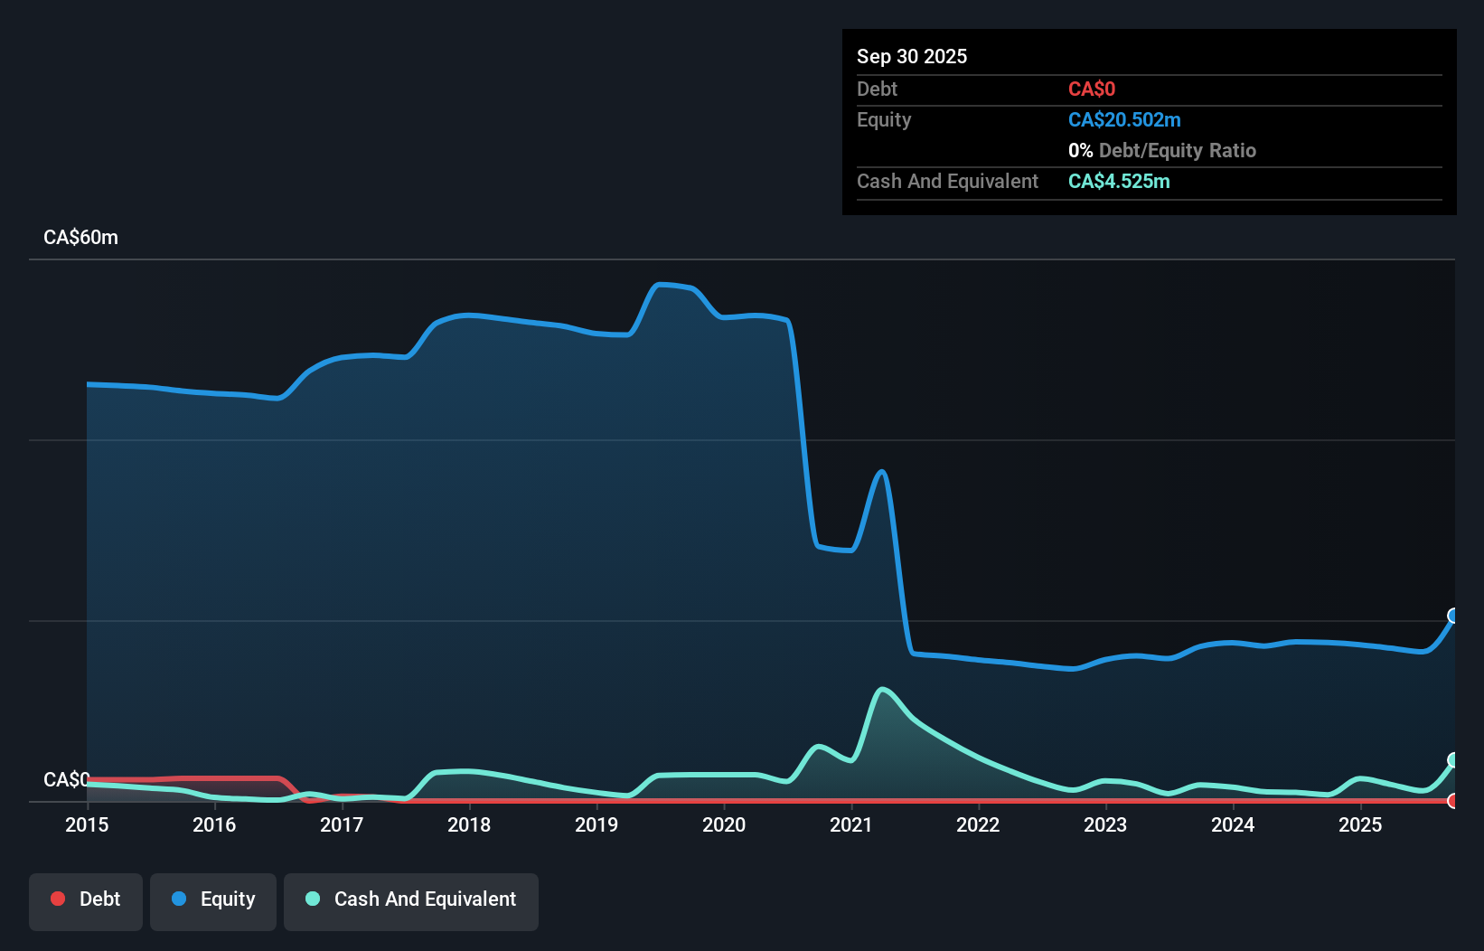Click the teal Cash And Equivalent legend dot
The height and width of the screenshot is (951, 1484).
[311, 899]
